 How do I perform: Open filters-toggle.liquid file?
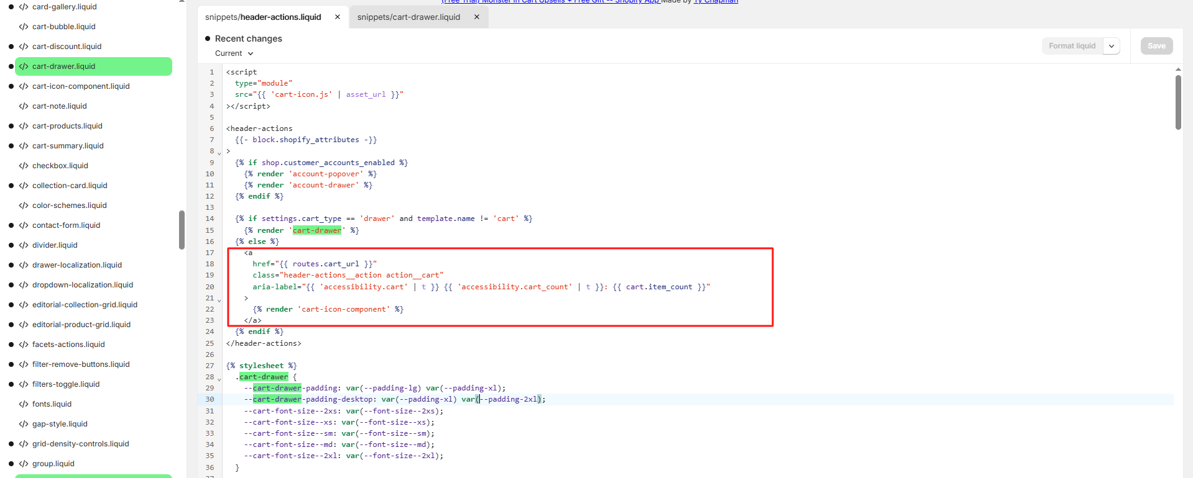(66, 384)
